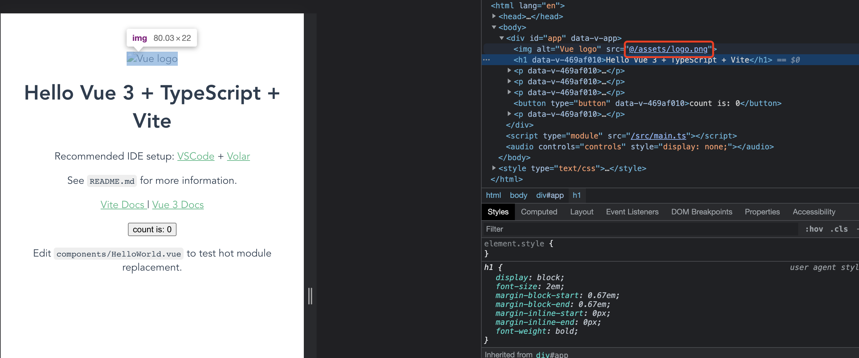Collapse the <body> node

tap(494, 27)
